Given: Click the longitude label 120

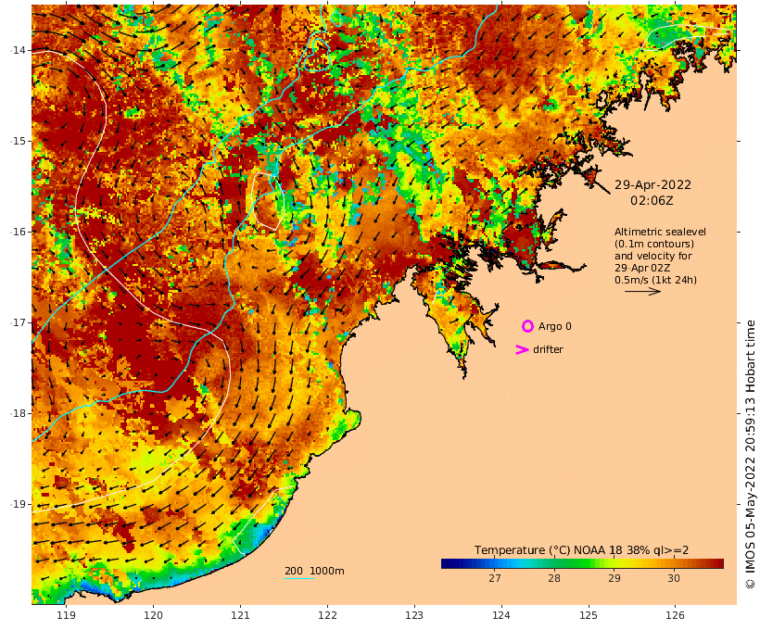Looking at the screenshot, I should coord(153,615).
